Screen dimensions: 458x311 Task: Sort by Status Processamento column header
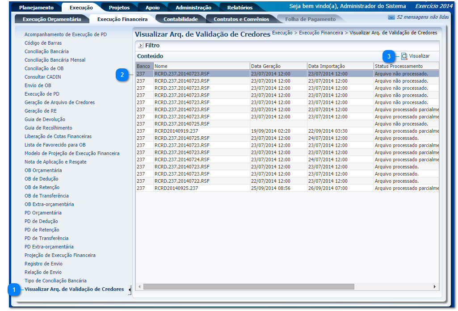[399, 66]
